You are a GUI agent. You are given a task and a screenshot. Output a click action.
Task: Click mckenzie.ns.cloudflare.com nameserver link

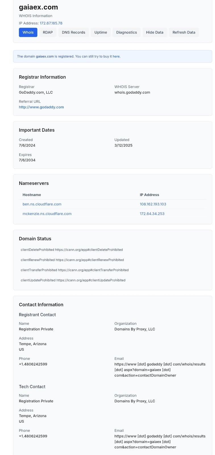pos(47,214)
